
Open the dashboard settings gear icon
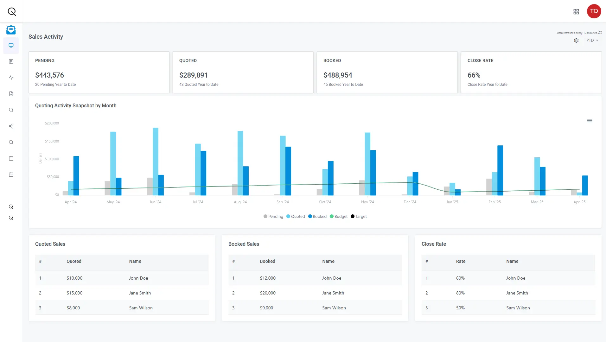pos(576,41)
